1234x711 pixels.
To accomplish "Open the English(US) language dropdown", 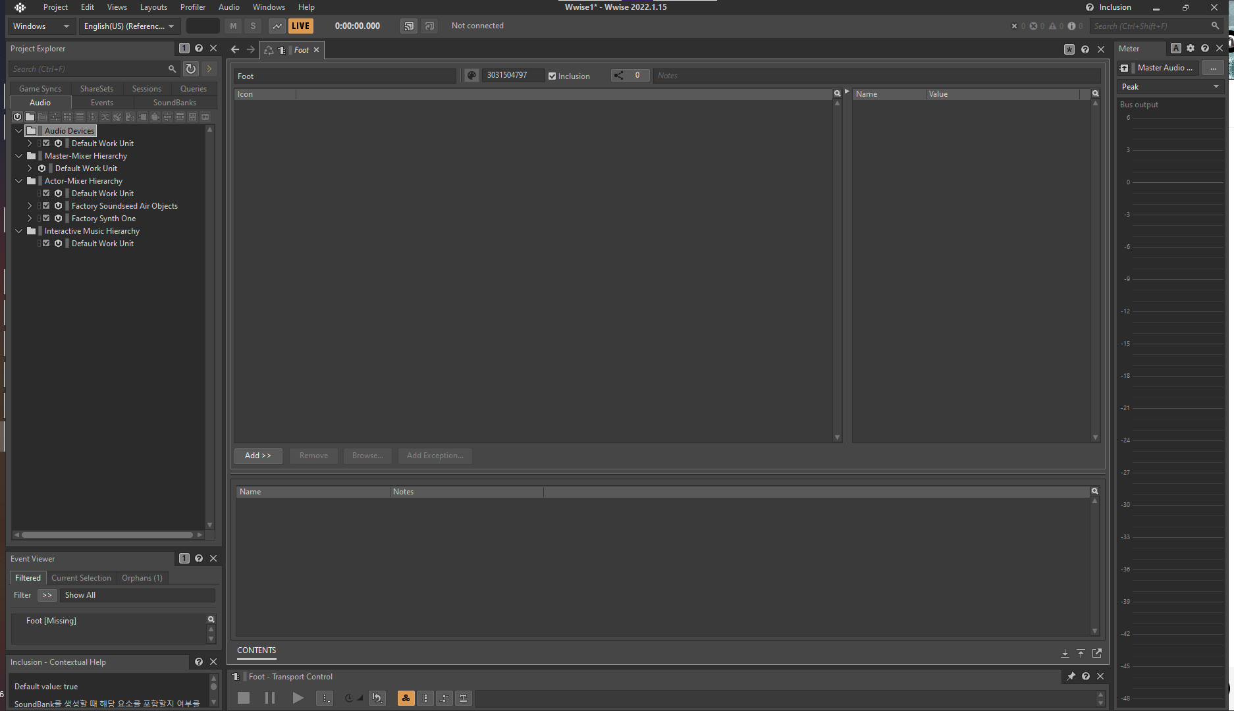I will click(x=129, y=26).
